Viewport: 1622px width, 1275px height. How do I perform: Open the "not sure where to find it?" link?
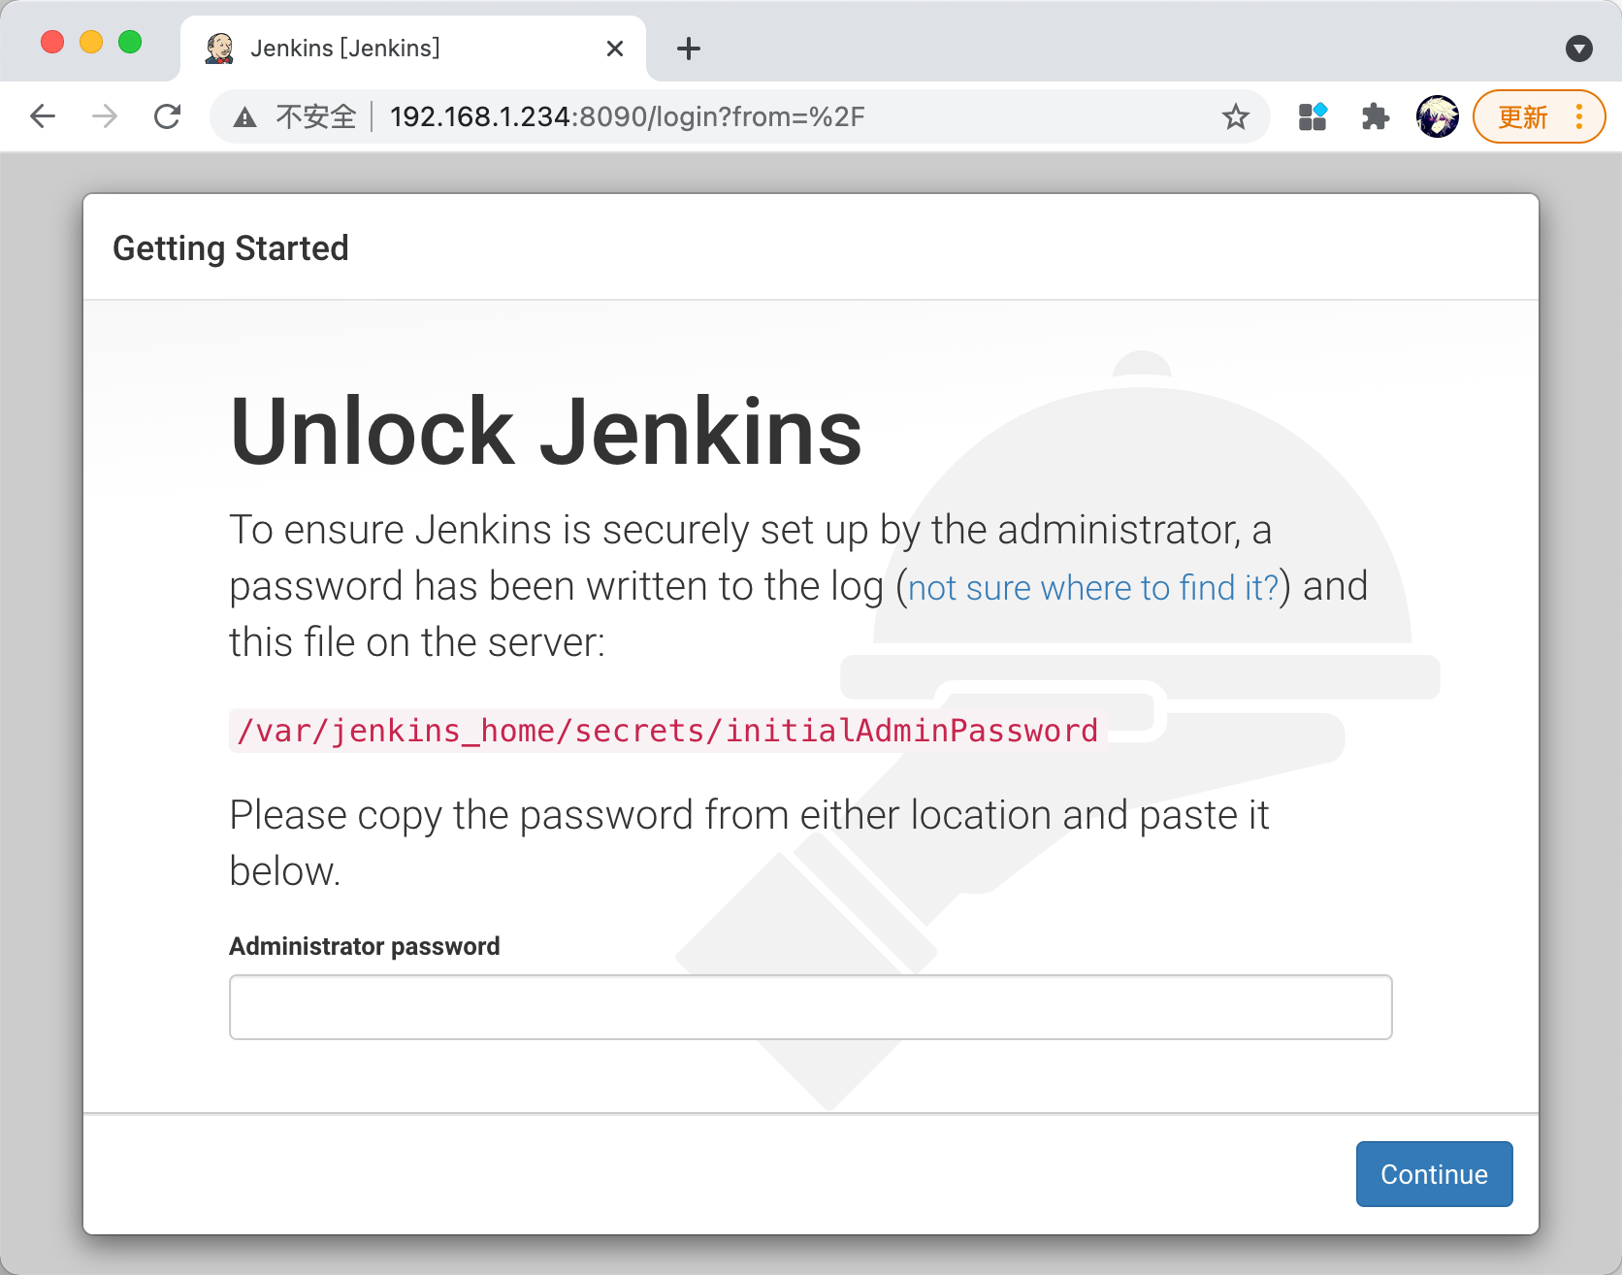[1093, 588]
